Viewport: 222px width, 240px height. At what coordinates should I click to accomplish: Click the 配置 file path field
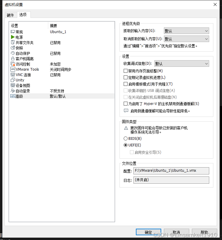pyautogui.click(x=171, y=171)
